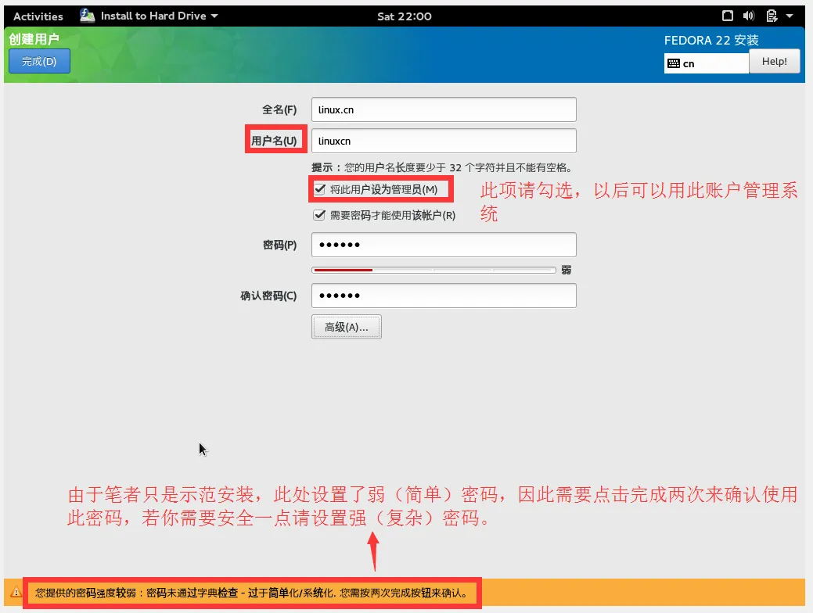Click the 弱 strength label
The width and height of the screenshot is (813, 613).
[x=567, y=270]
